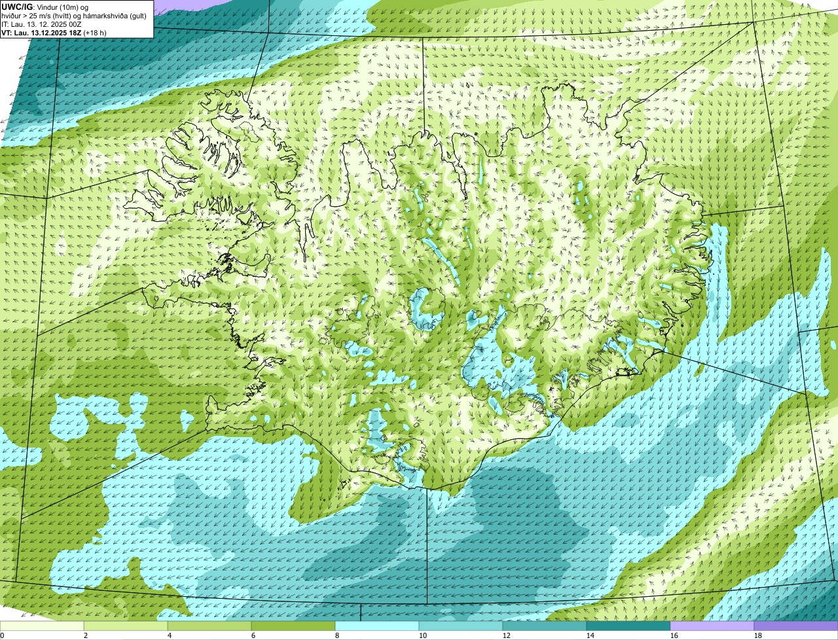Viewport: 838px width, 640px height.
Task: Click the legend tick label "16"
Action: [x=674, y=635]
